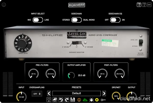The width and height of the screenshot is (153, 103).
Task: Click the 18" OR MORE distance label
Action: tap(89, 47)
